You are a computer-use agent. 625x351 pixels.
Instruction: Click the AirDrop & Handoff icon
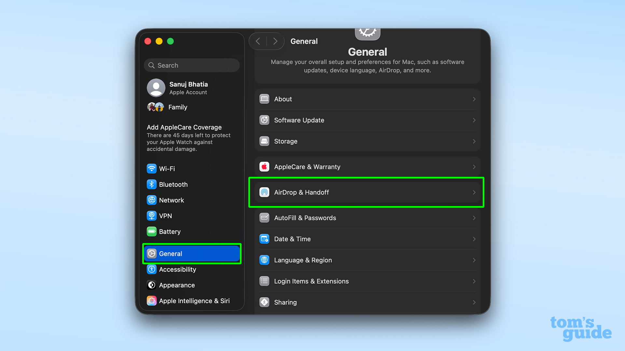point(264,192)
